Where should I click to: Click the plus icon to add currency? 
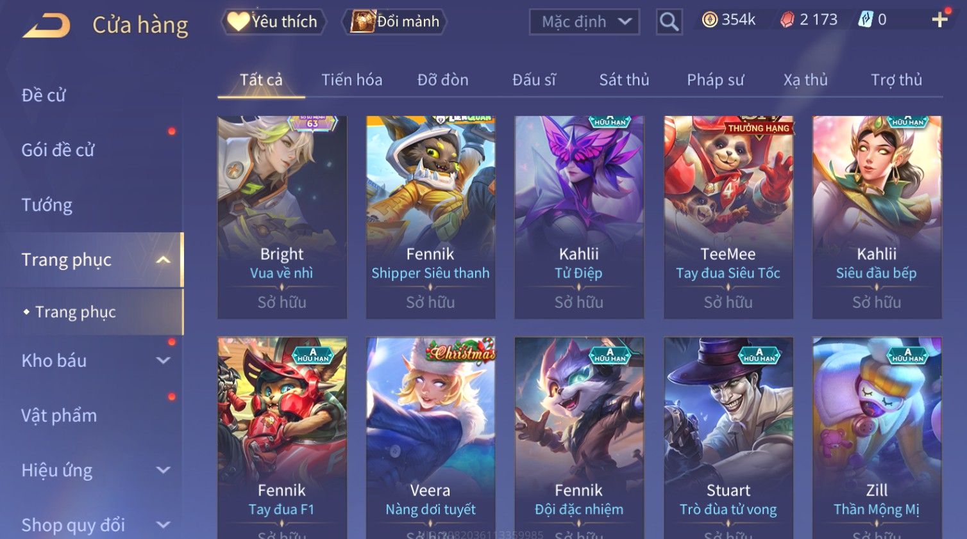939,20
